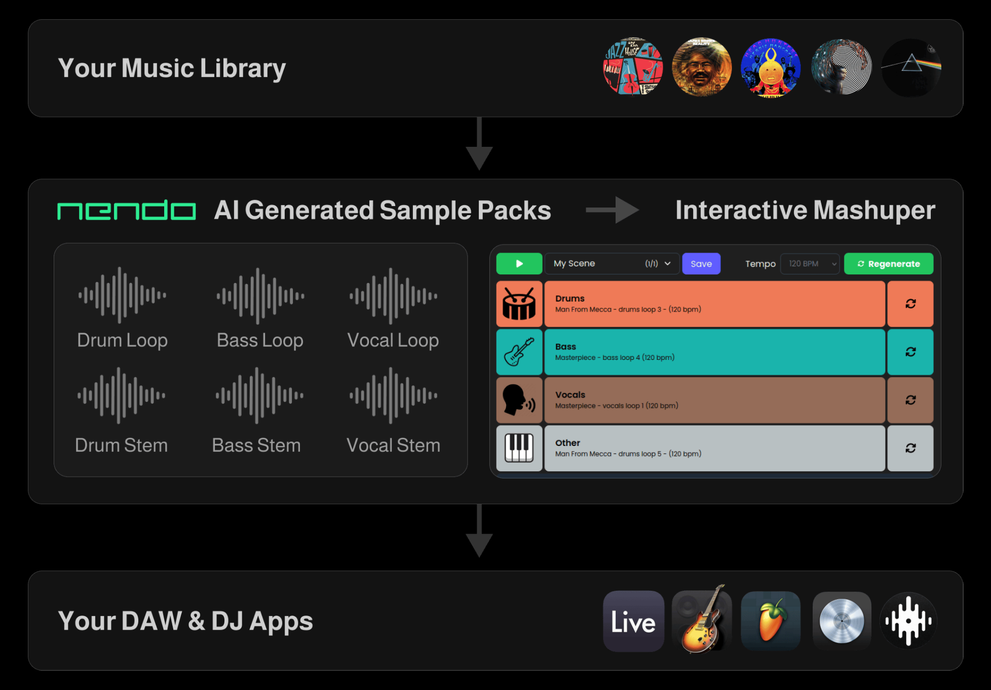Click the Jazz House album cover
Viewport: 991px width, 690px height.
click(633, 67)
